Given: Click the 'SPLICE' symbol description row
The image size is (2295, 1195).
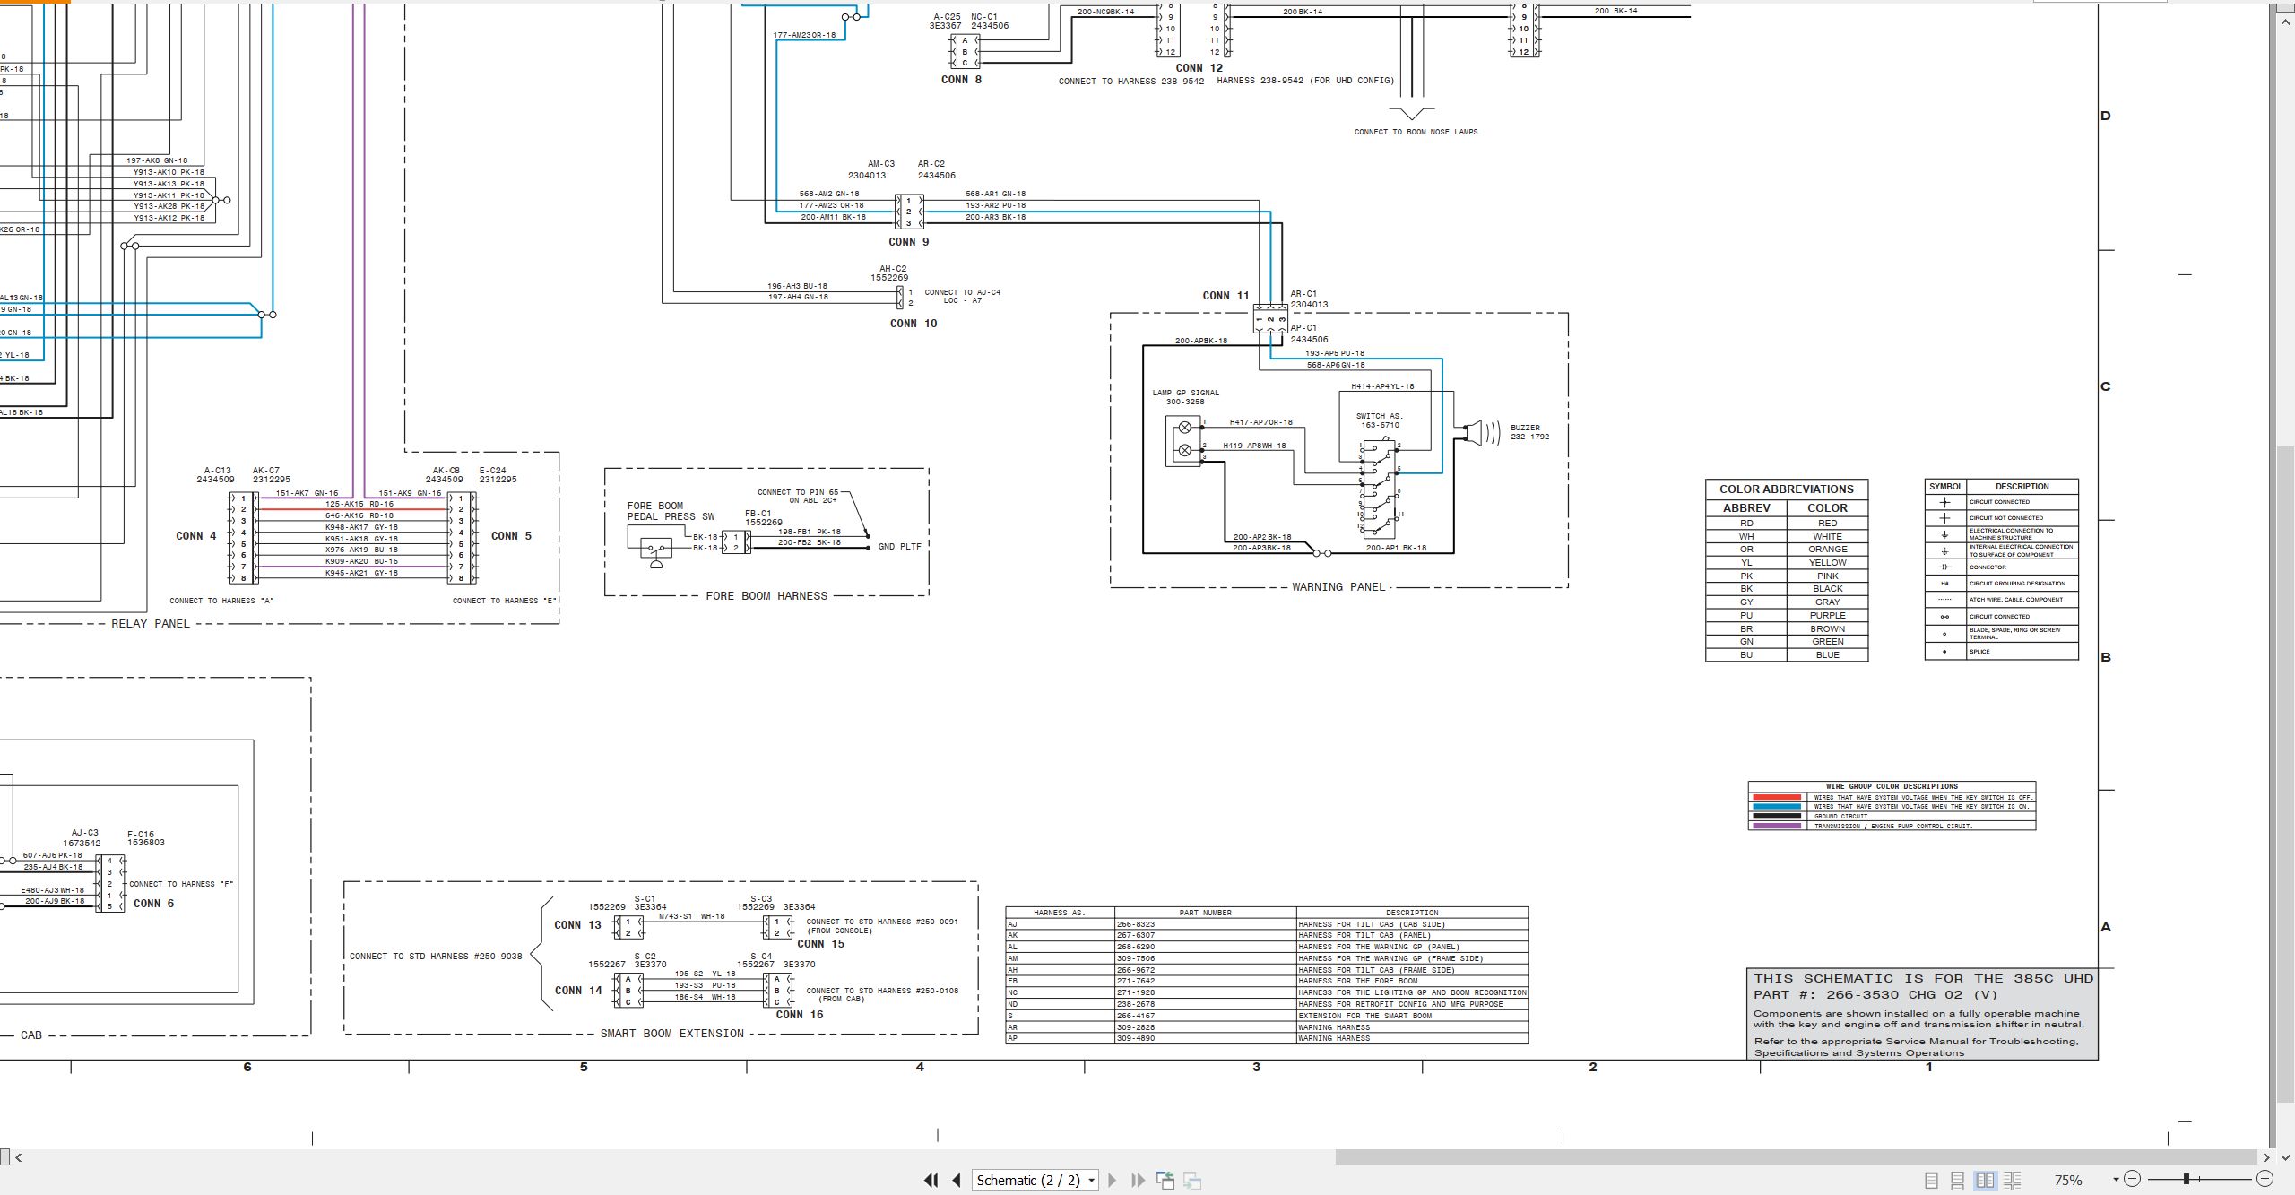Looking at the screenshot, I should coord(2001,652).
